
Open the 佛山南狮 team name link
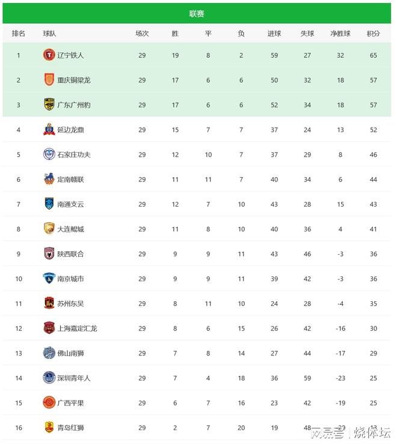pyautogui.click(x=70, y=353)
